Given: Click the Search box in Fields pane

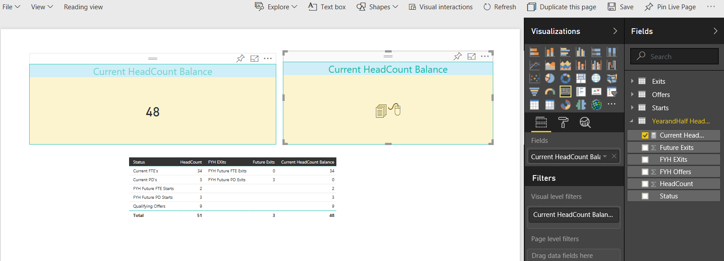Looking at the screenshot, I should click(x=674, y=56).
